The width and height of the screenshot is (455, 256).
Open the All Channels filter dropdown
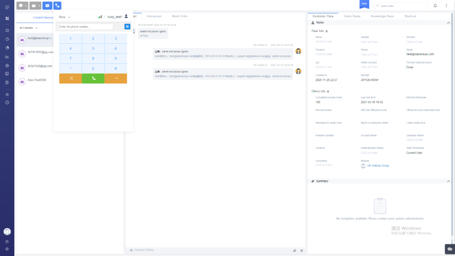click(29, 28)
